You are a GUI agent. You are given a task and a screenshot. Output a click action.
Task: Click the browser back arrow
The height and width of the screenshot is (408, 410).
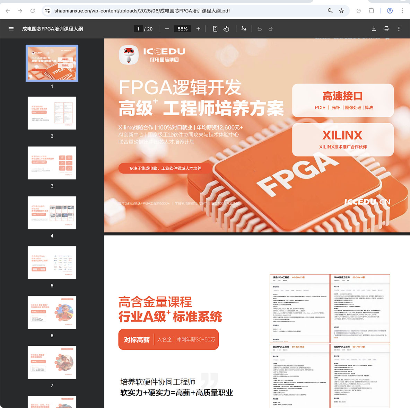[x=8, y=11]
